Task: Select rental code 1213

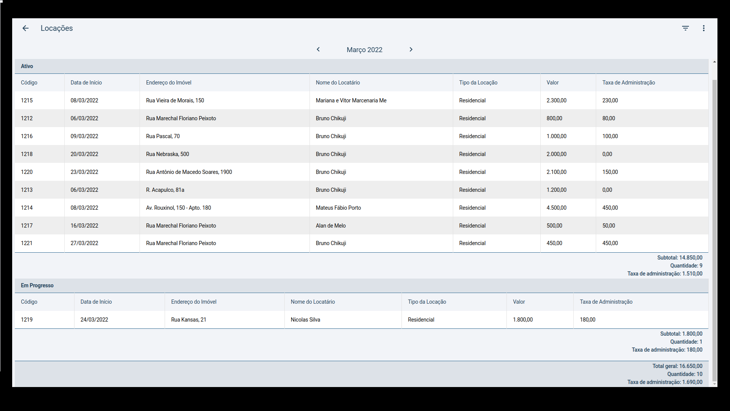Action: pos(27,190)
